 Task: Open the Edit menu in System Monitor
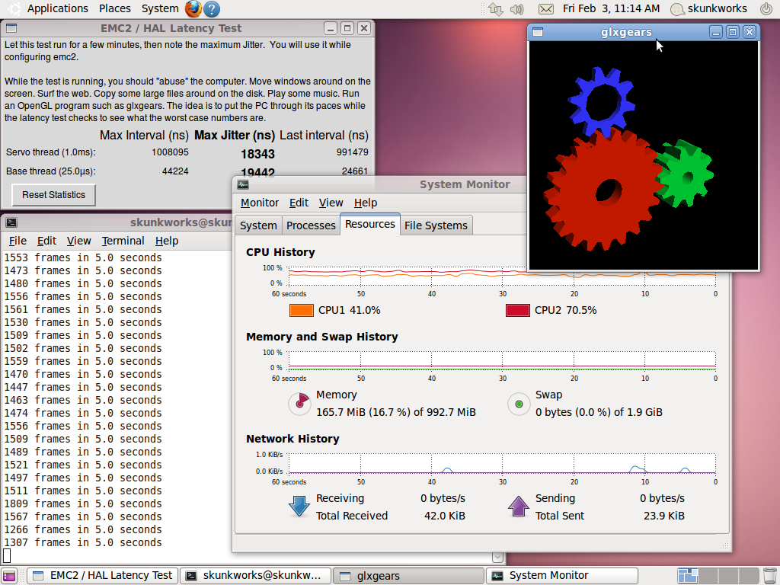coord(299,203)
